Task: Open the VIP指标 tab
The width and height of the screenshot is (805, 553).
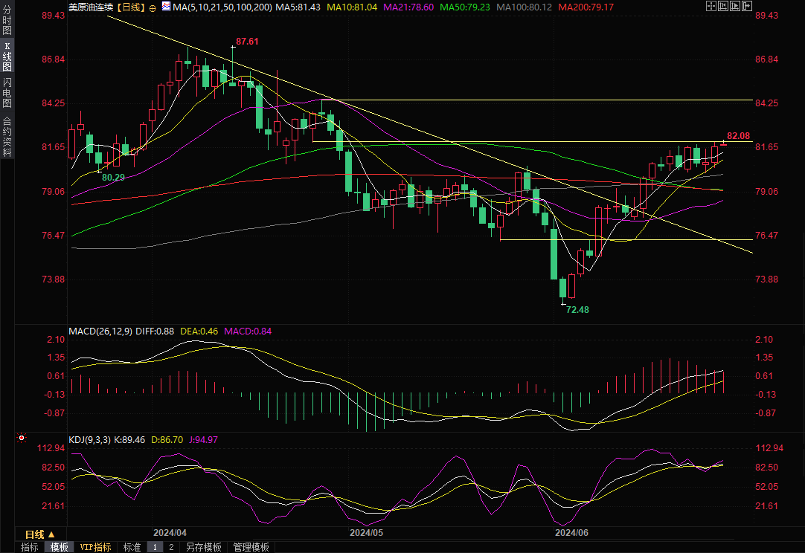Action: point(96,547)
